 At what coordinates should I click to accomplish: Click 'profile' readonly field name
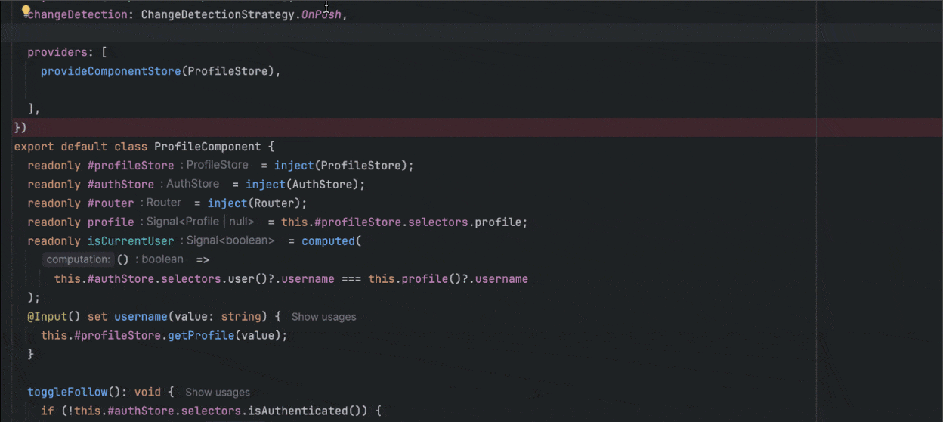[111, 222]
